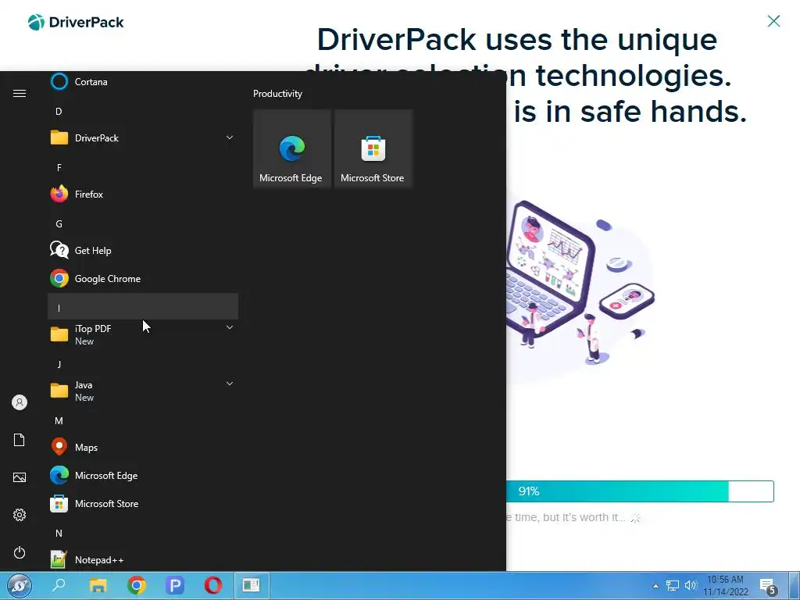Open the user account icon in Start

click(x=20, y=402)
